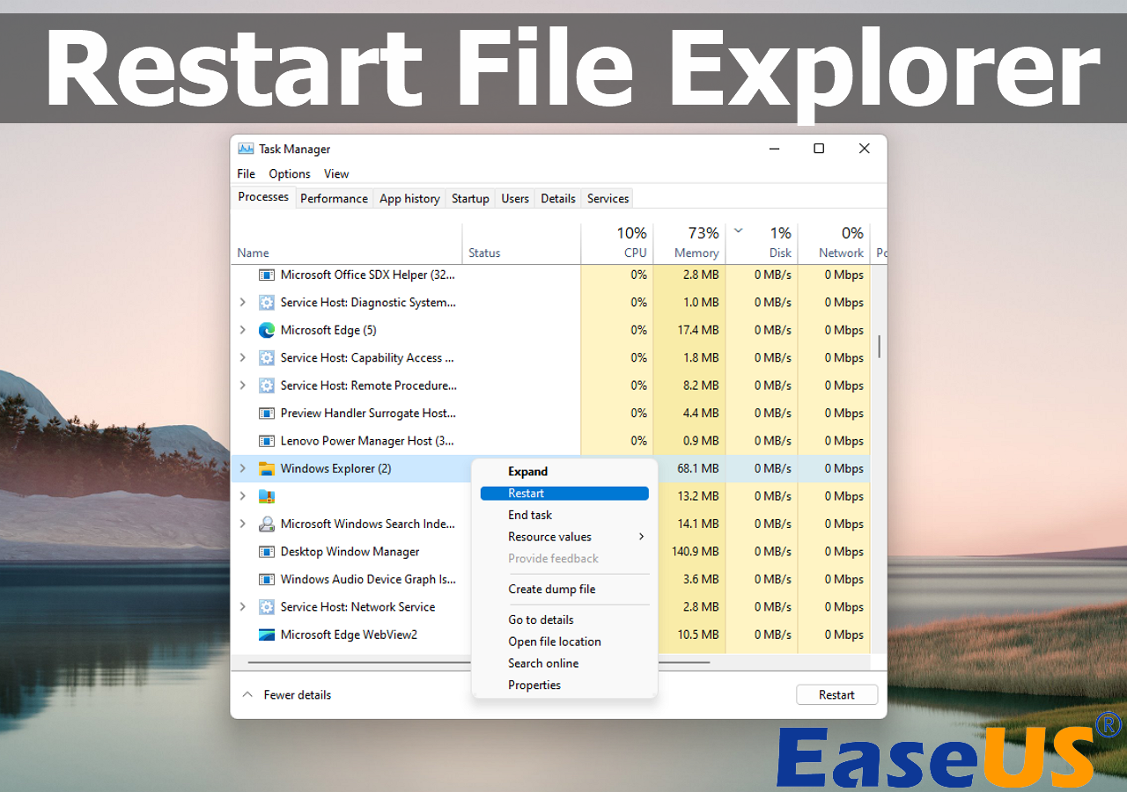Screen dimensions: 1127x792
Task: Select the Preview Handler Surrogate Host icon
Action: pos(267,414)
